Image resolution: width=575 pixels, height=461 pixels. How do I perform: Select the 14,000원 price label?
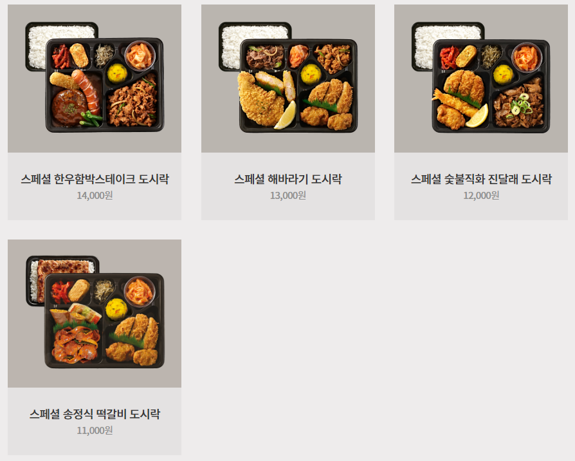95,195
